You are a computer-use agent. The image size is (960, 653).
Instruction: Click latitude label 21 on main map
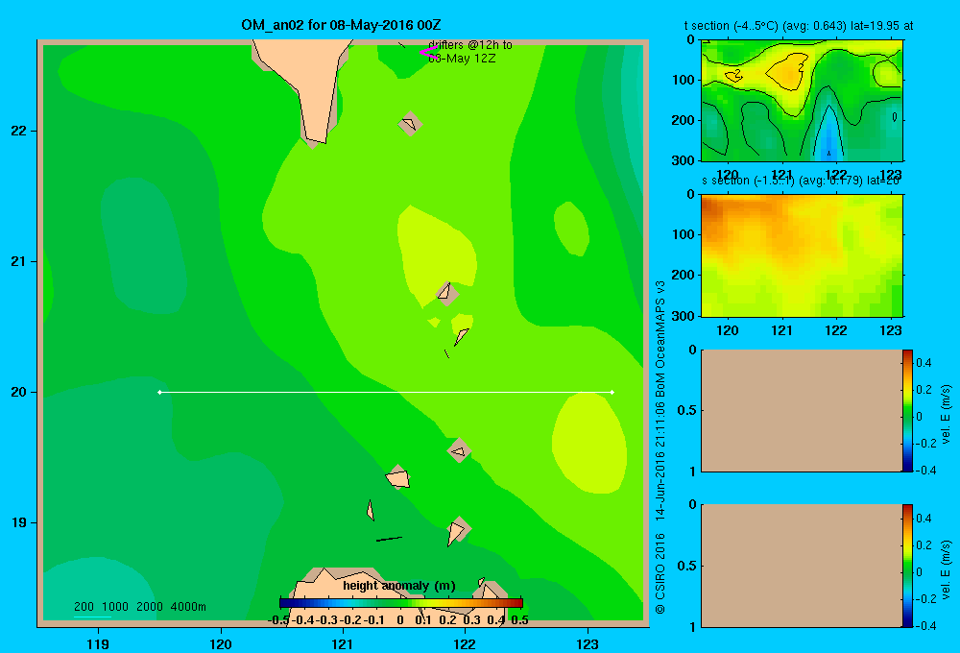click(19, 261)
